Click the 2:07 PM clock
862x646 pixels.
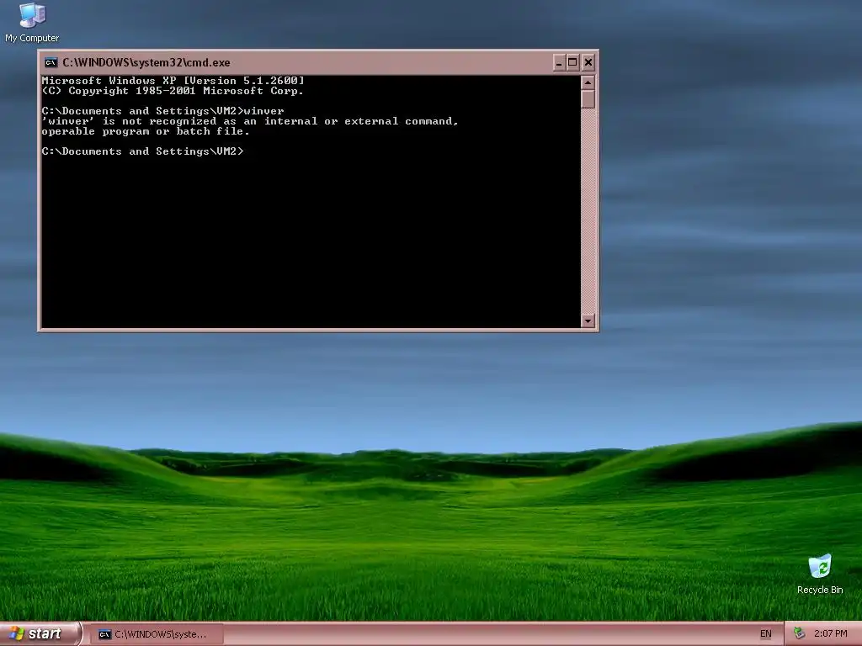(830, 634)
